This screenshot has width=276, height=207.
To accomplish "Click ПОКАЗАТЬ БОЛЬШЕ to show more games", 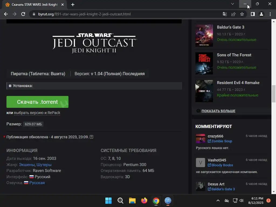I will click(x=218, y=111).
